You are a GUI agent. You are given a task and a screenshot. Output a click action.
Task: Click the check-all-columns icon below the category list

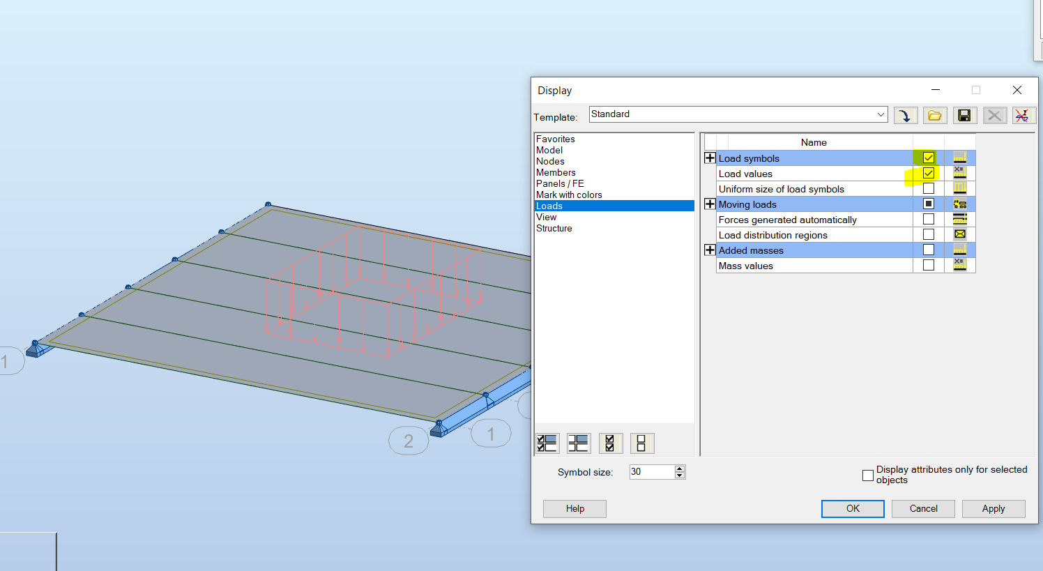[547, 443]
